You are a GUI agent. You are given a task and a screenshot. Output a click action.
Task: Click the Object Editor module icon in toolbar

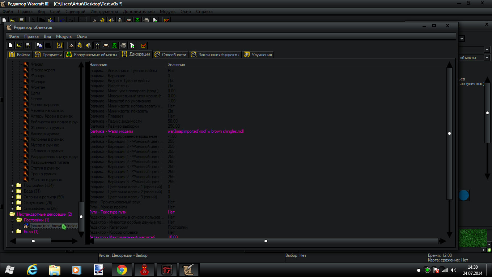coord(97,45)
